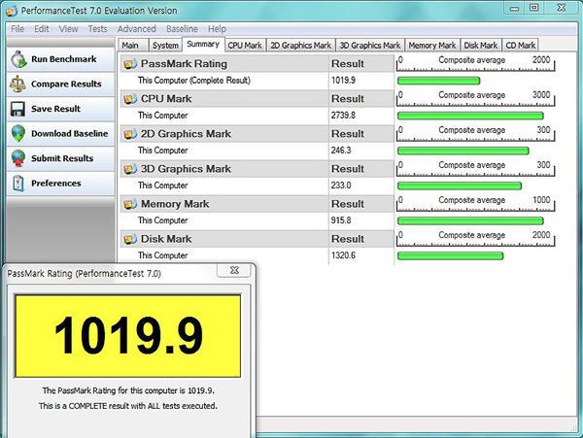Select the 233.0 3D Graphics result value
The height and width of the screenshot is (438, 583).
point(341,185)
